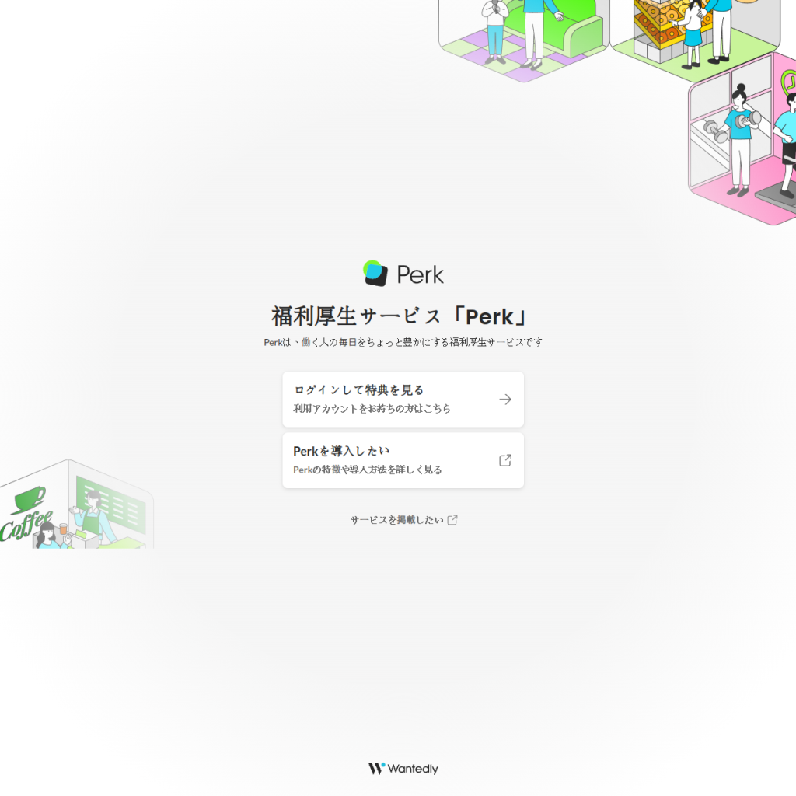Click the Wantedly footer logo
This screenshot has height=796, width=796.
(x=403, y=769)
